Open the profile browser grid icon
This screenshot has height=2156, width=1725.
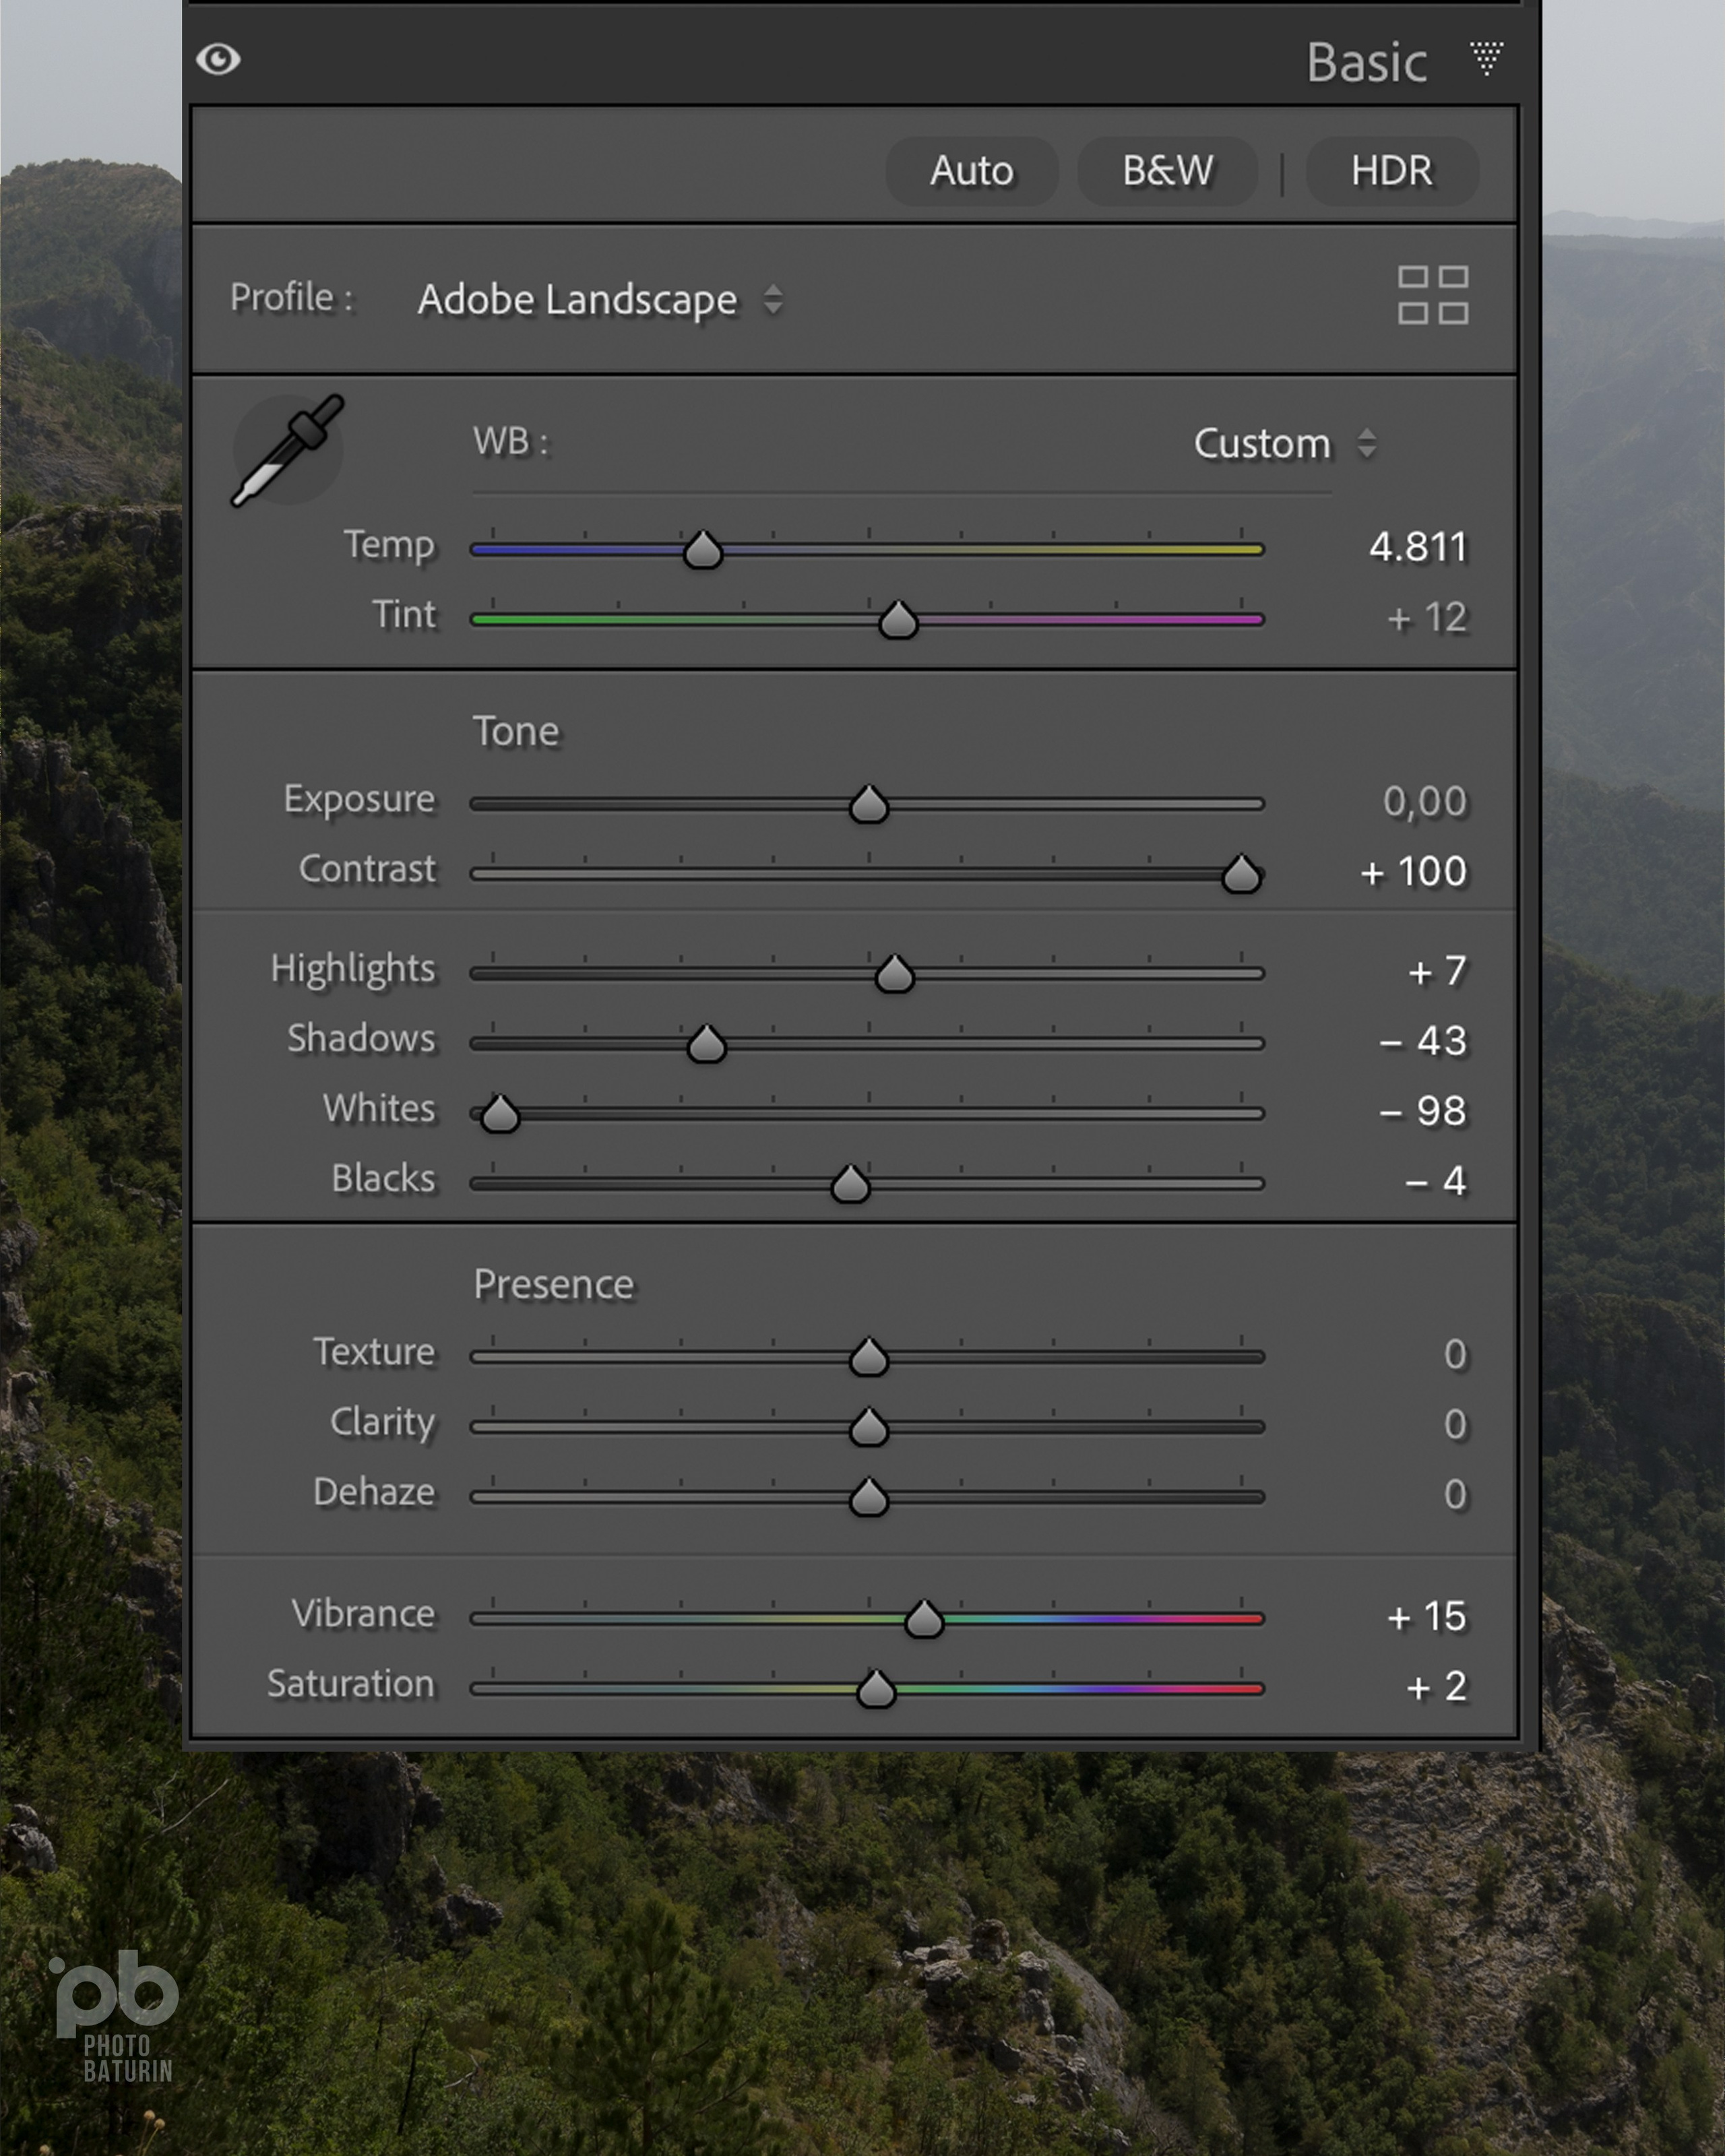point(1432,295)
